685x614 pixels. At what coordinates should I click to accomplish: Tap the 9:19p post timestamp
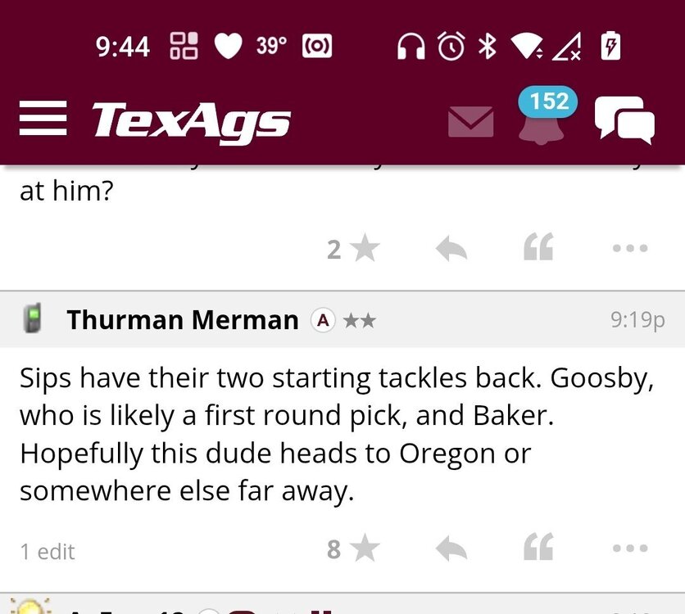pyautogui.click(x=637, y=319)
